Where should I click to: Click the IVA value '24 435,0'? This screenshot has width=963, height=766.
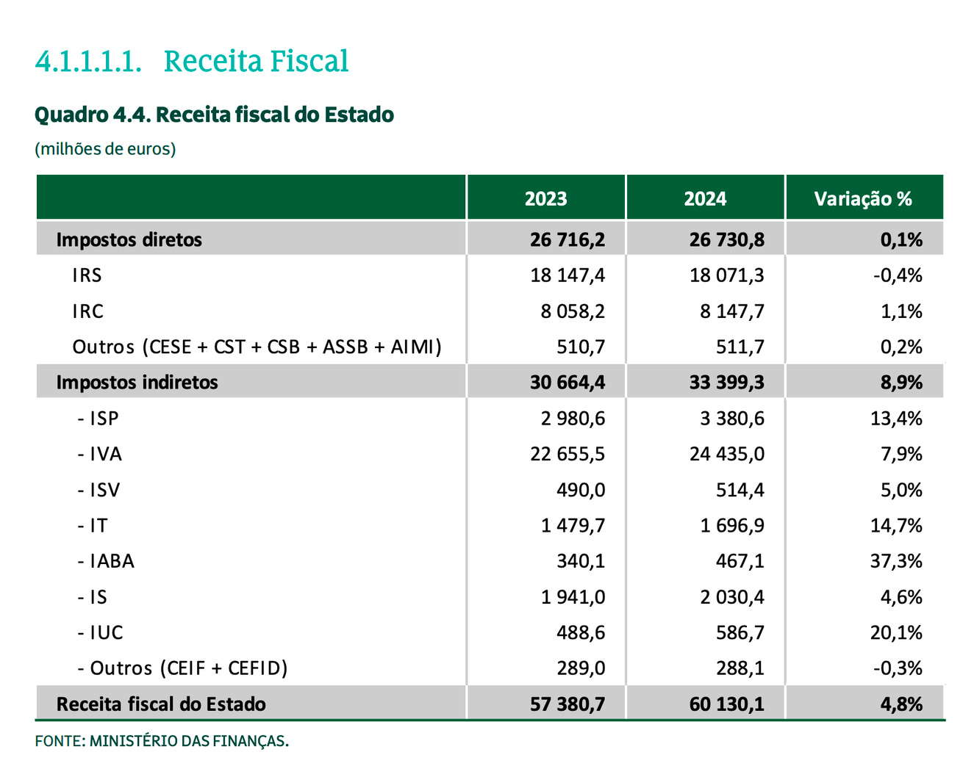727,454
